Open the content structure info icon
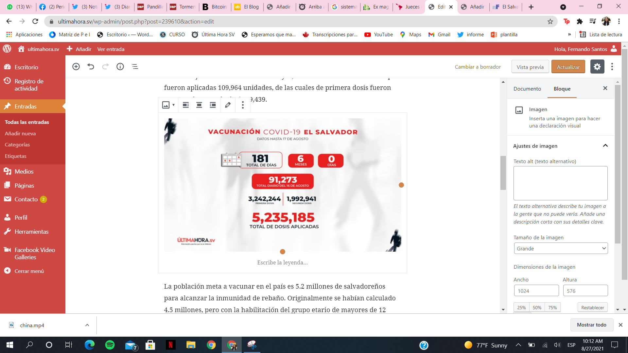The width and height of the screenshot is (628, 353). tap(120, 67)
